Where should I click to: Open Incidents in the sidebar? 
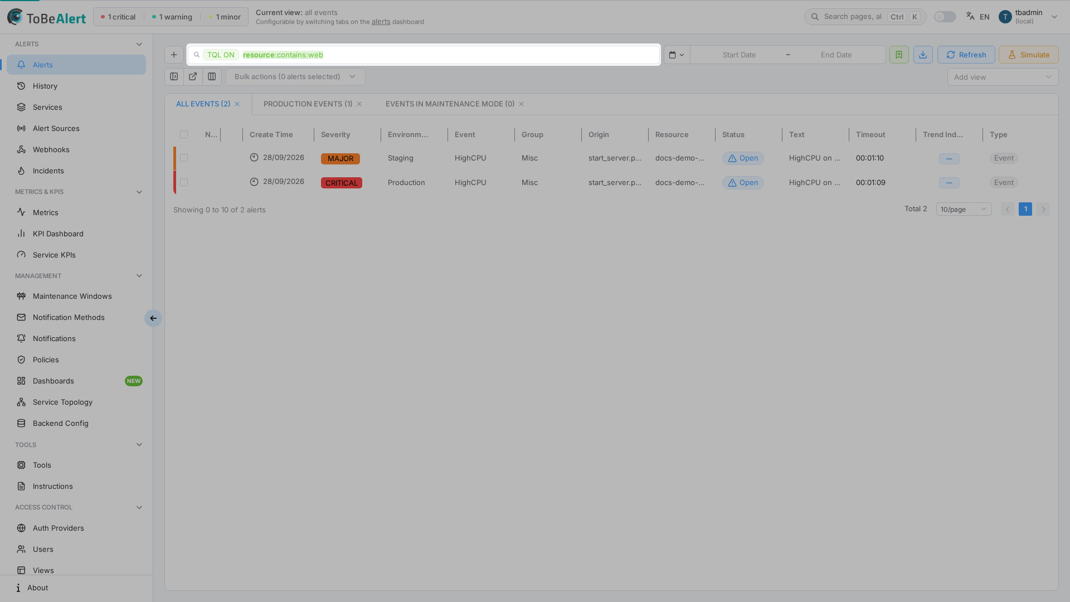pos(76,171)
